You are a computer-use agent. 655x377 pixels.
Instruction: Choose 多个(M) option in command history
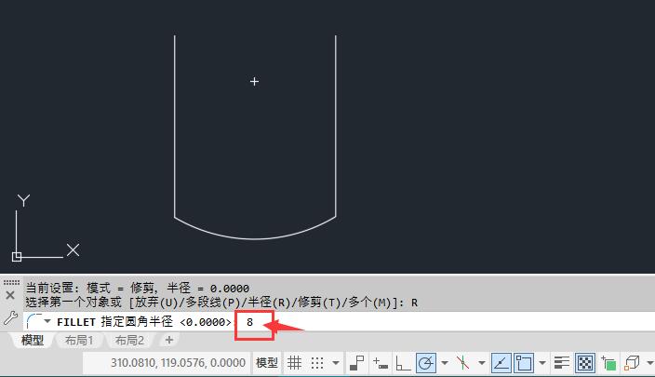click(369, 303)
